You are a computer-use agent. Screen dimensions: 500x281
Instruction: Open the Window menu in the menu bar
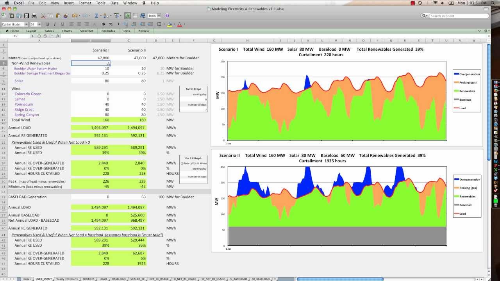tap(130, 3)
